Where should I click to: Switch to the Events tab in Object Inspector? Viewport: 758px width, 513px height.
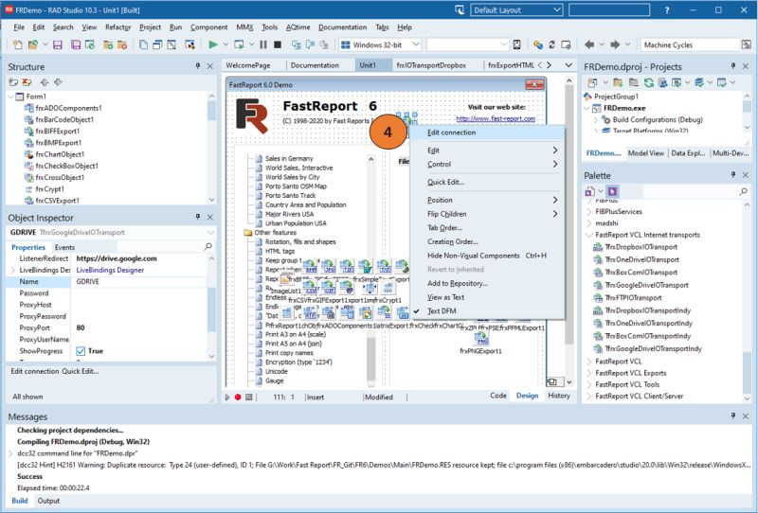(64, 247)
